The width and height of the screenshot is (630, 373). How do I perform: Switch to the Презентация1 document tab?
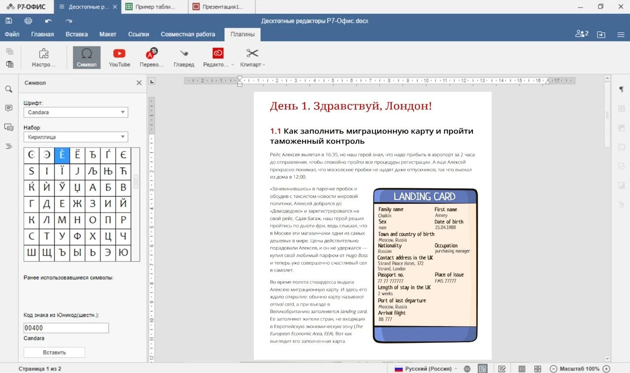tap(222, 7)
